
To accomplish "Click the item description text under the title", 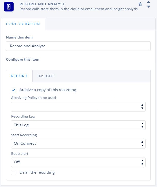I will click(78, 9).
